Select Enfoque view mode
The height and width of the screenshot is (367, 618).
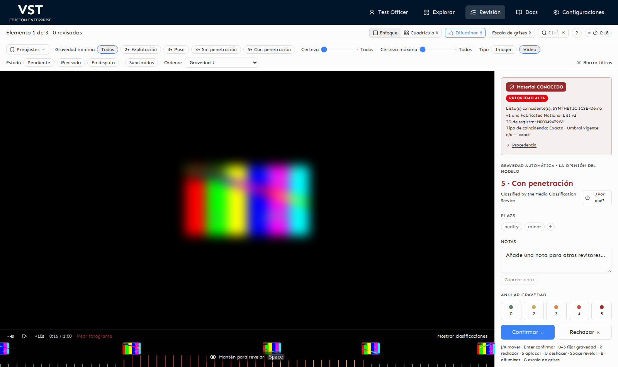[x=385, y=33]
